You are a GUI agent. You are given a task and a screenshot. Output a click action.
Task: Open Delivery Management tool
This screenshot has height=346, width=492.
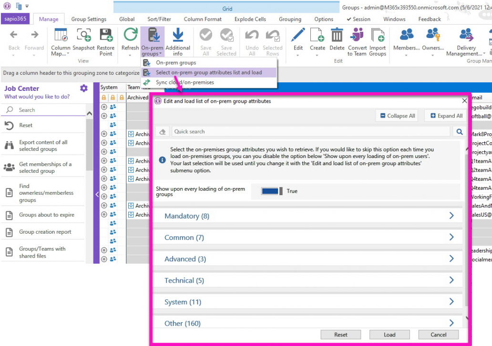pyautogui.click(x=466, y=42)
